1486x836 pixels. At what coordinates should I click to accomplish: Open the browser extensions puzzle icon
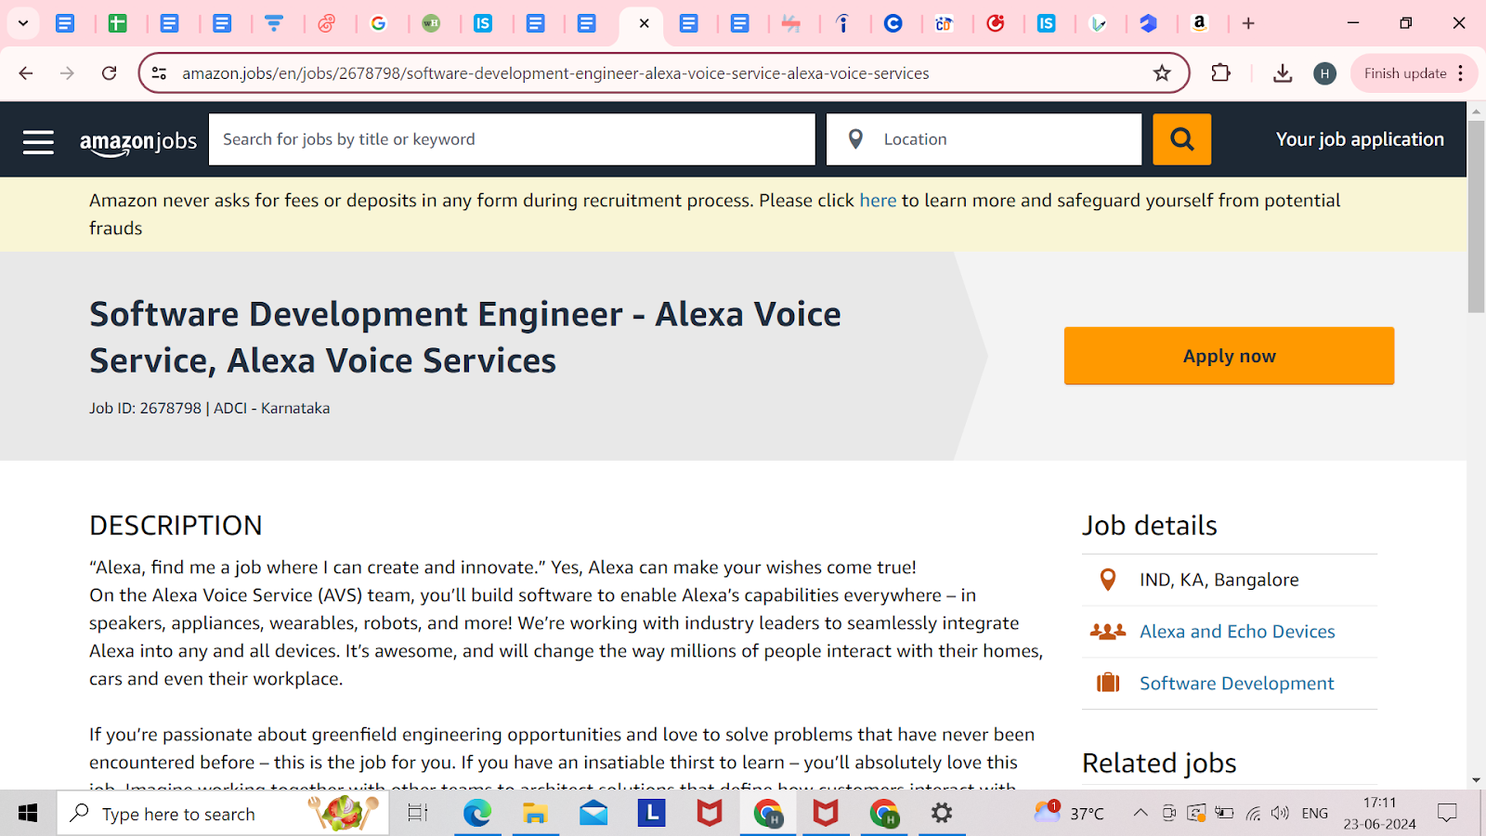point(1221,72)
